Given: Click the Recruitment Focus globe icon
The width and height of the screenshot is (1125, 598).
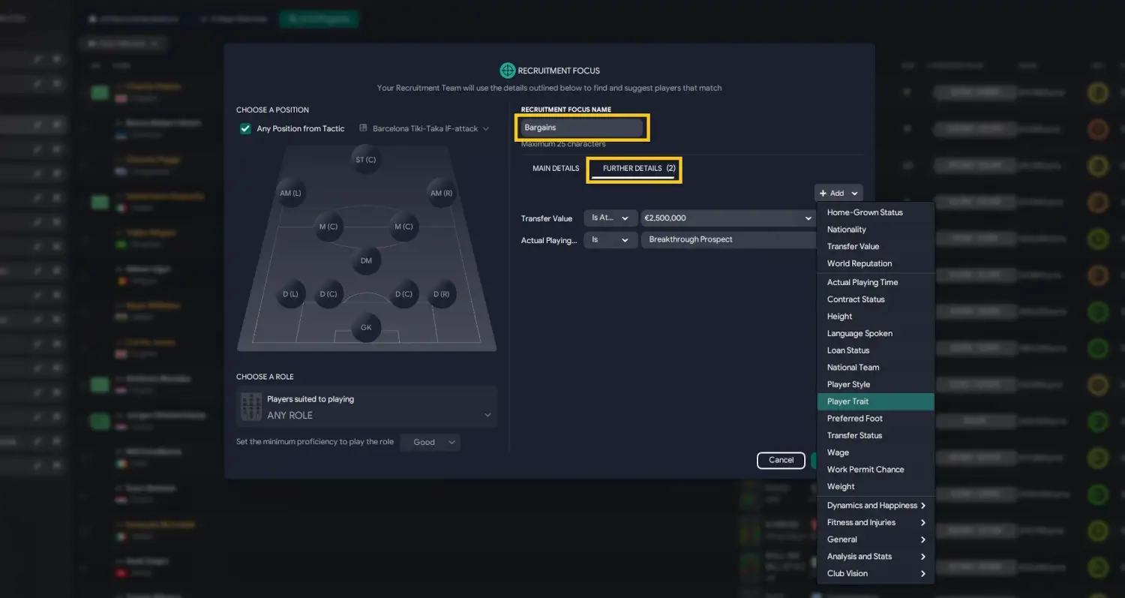Looking at the screenshot, I should (x=508, y=71).
